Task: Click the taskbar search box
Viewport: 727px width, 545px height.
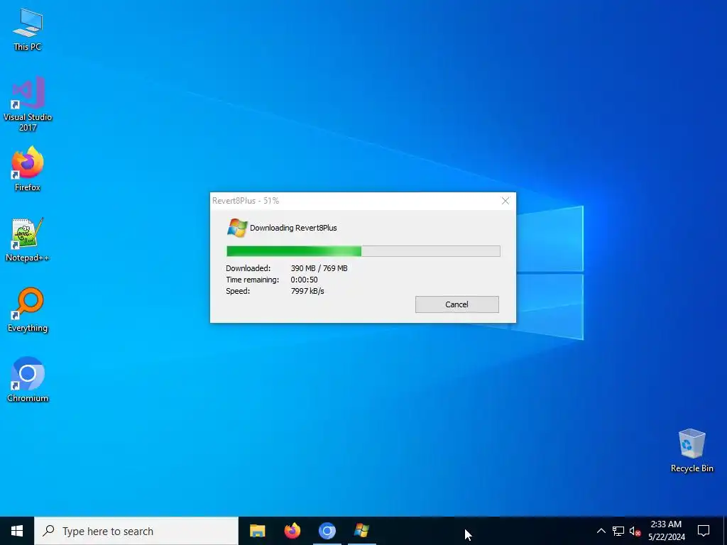Action: (x=136, y=531)
